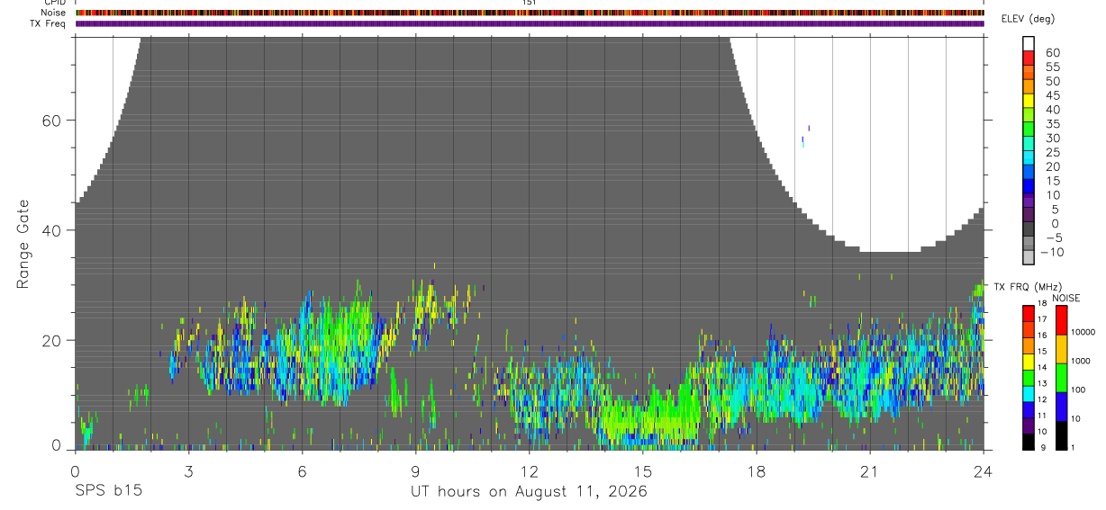Click the white top swatch of the ELEV colorbar
Viewport: 1106px width, 510px height.
(x=1029, y=44)
